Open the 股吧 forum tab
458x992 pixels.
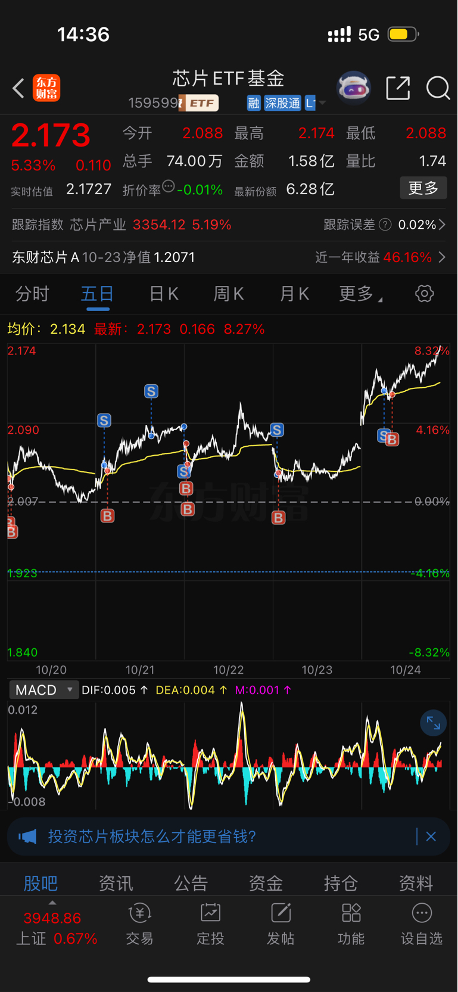point(40,883)
